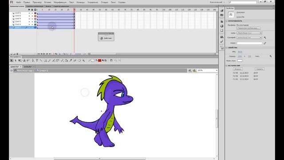Click the Действия floating panel button
This screenshot has height=160, width=284.
point(106,38)
